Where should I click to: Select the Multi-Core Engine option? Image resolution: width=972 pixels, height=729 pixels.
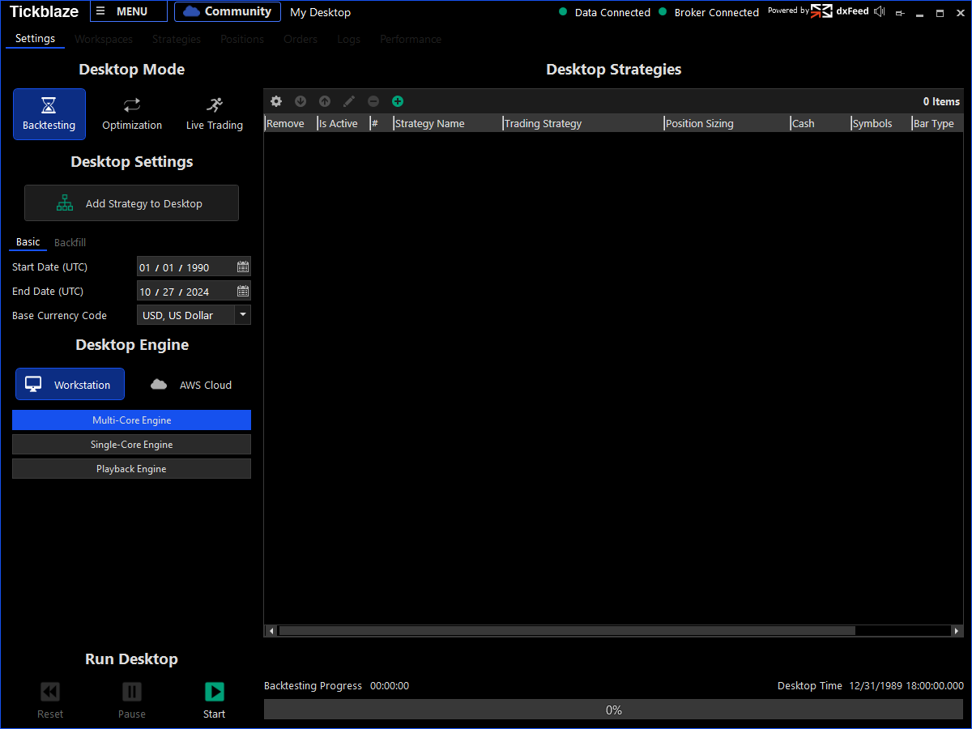click(x=131, y=420)
